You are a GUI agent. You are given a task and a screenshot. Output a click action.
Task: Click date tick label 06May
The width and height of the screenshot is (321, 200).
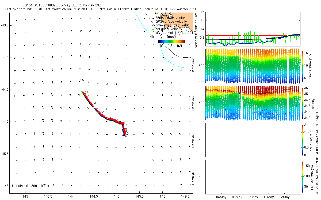(x=237, y=197)
